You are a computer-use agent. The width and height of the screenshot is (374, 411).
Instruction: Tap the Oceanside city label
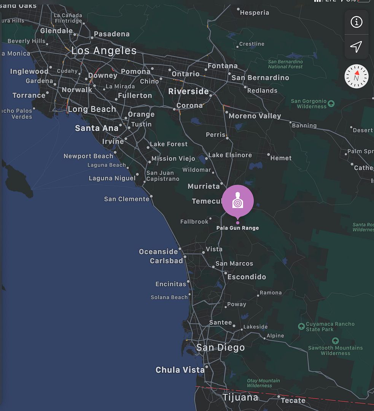[158, 252]
